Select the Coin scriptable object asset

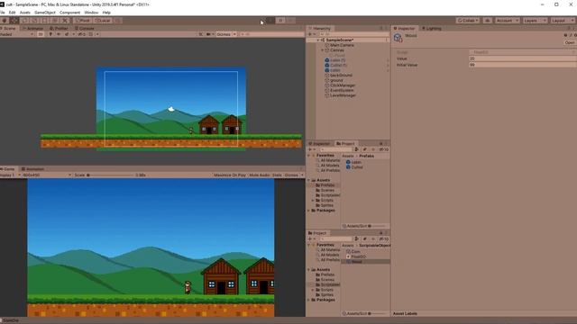(353, 252)
